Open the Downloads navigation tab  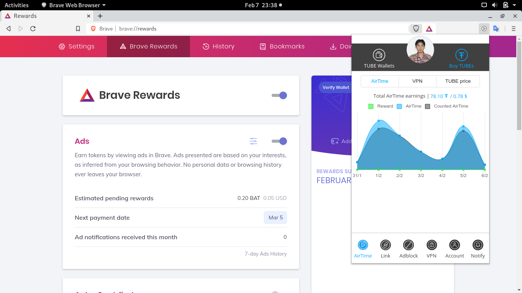click(x=340, y=47)
